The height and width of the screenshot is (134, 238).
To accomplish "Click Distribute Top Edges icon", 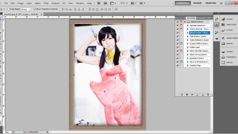I will tap(90, 9).
